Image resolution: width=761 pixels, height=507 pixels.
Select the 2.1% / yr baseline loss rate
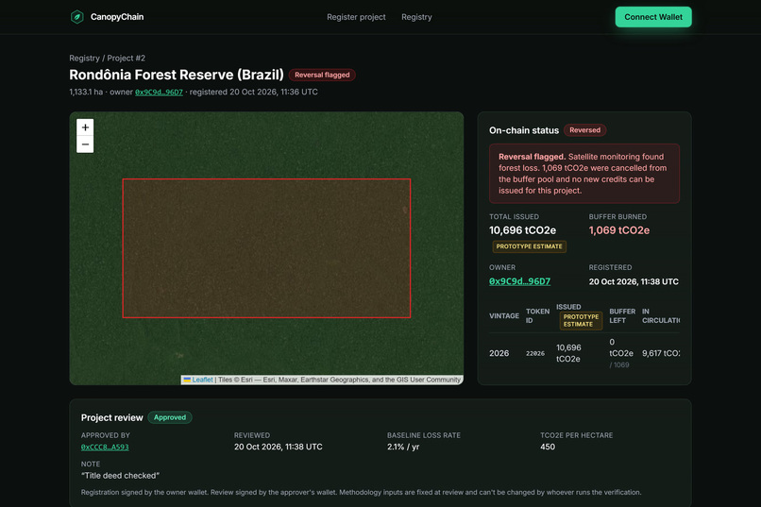pyautogui.click(x=403, y=447)
